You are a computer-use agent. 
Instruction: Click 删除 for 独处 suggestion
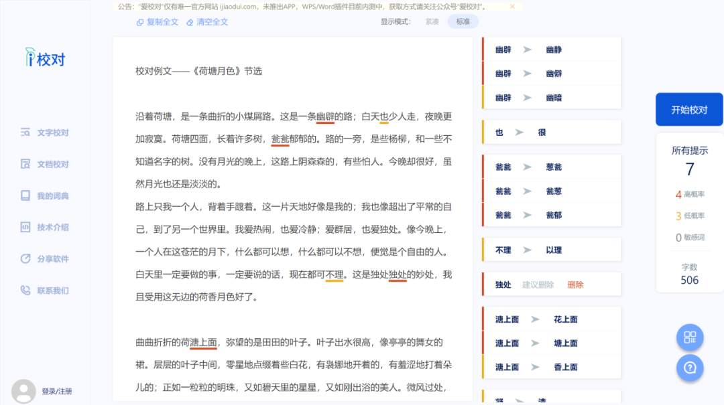click(575, 285)
